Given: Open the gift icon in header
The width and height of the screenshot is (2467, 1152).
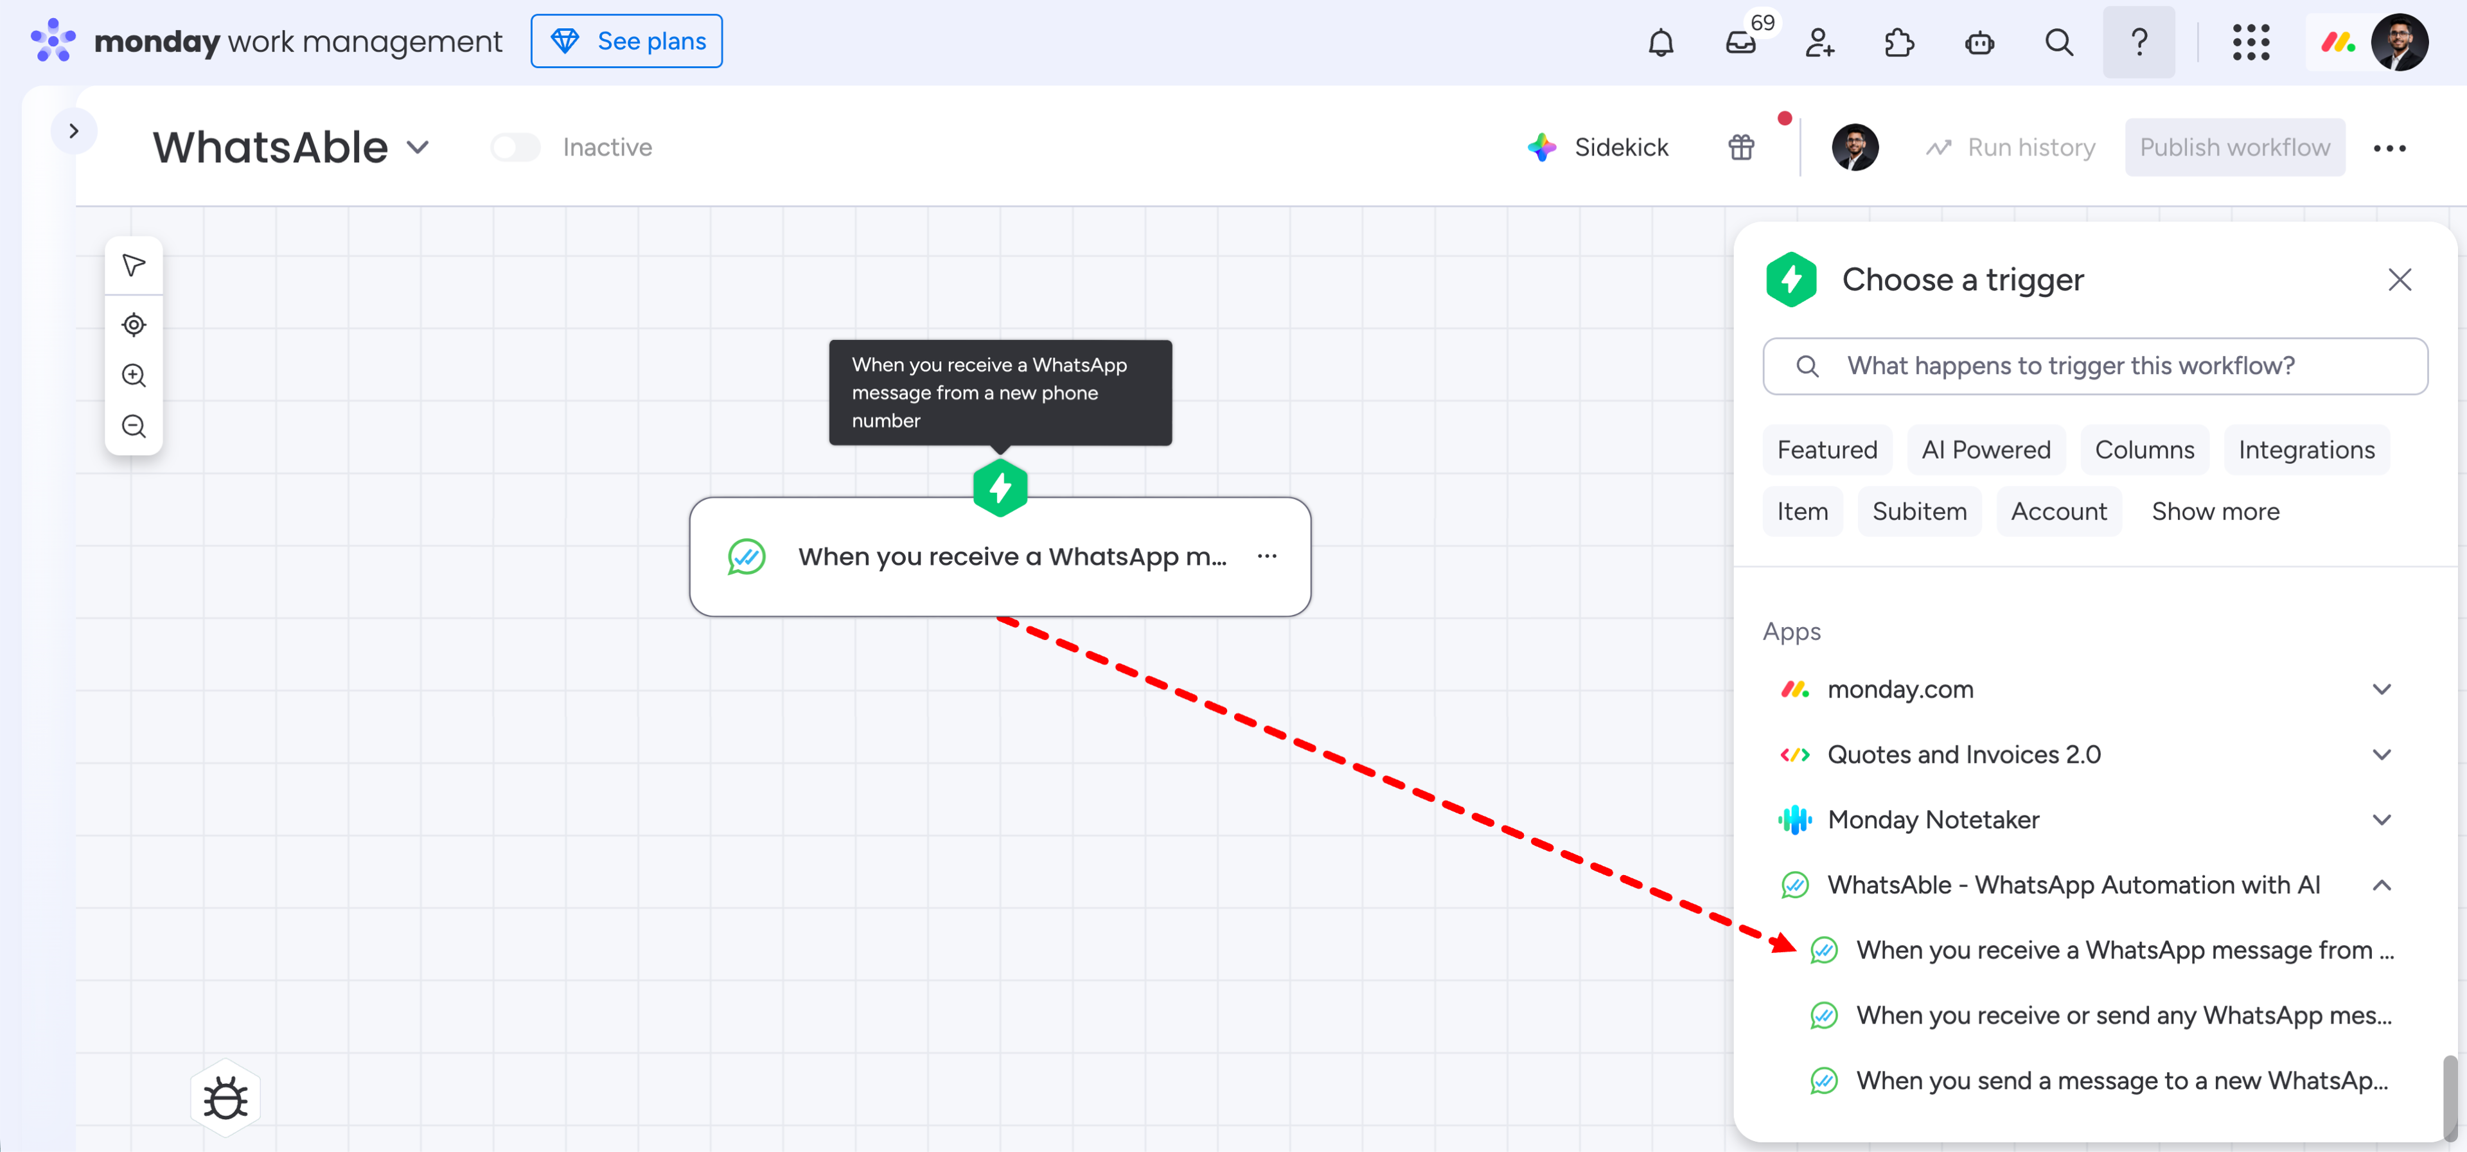Looking at the screenshot, I should pos(1741,148).
